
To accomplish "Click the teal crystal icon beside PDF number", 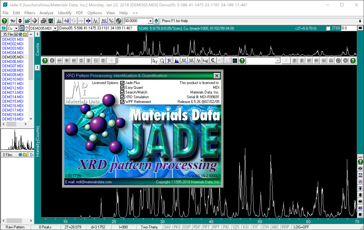I will 156,21.
